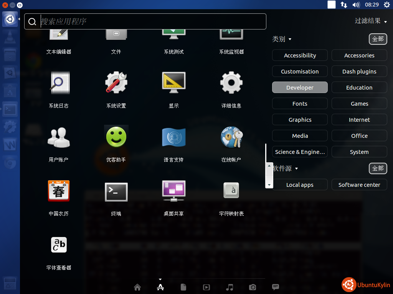The width and height of the screenshot is (393, 294).
Task: Open 系统设置 system settings app
Action: point(116,83)
